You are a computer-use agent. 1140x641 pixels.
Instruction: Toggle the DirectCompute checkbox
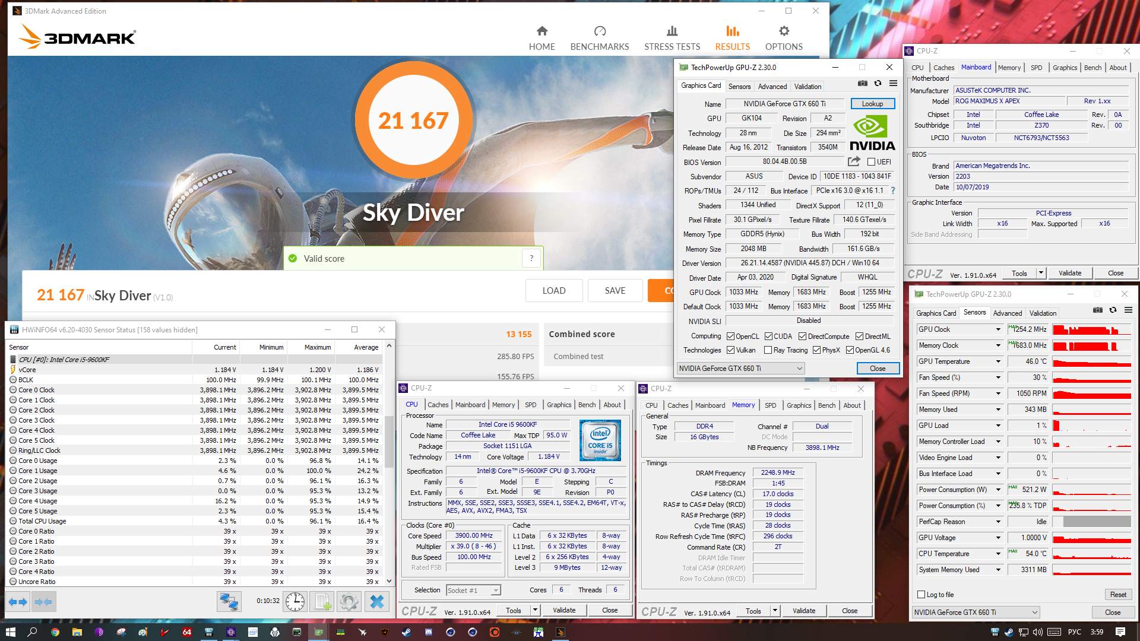[x=802, y=337]
